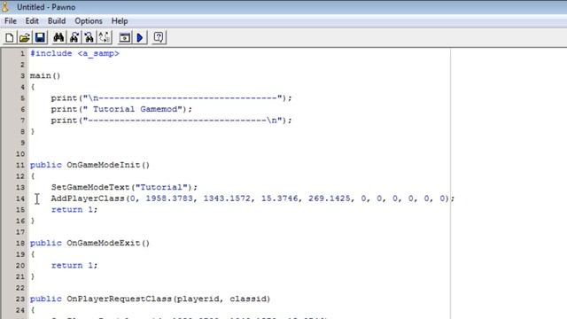Click 'return 1;' on line 15
Viewport: 567px width, 319px height.
pyautogui.click(x=74, y=210)
